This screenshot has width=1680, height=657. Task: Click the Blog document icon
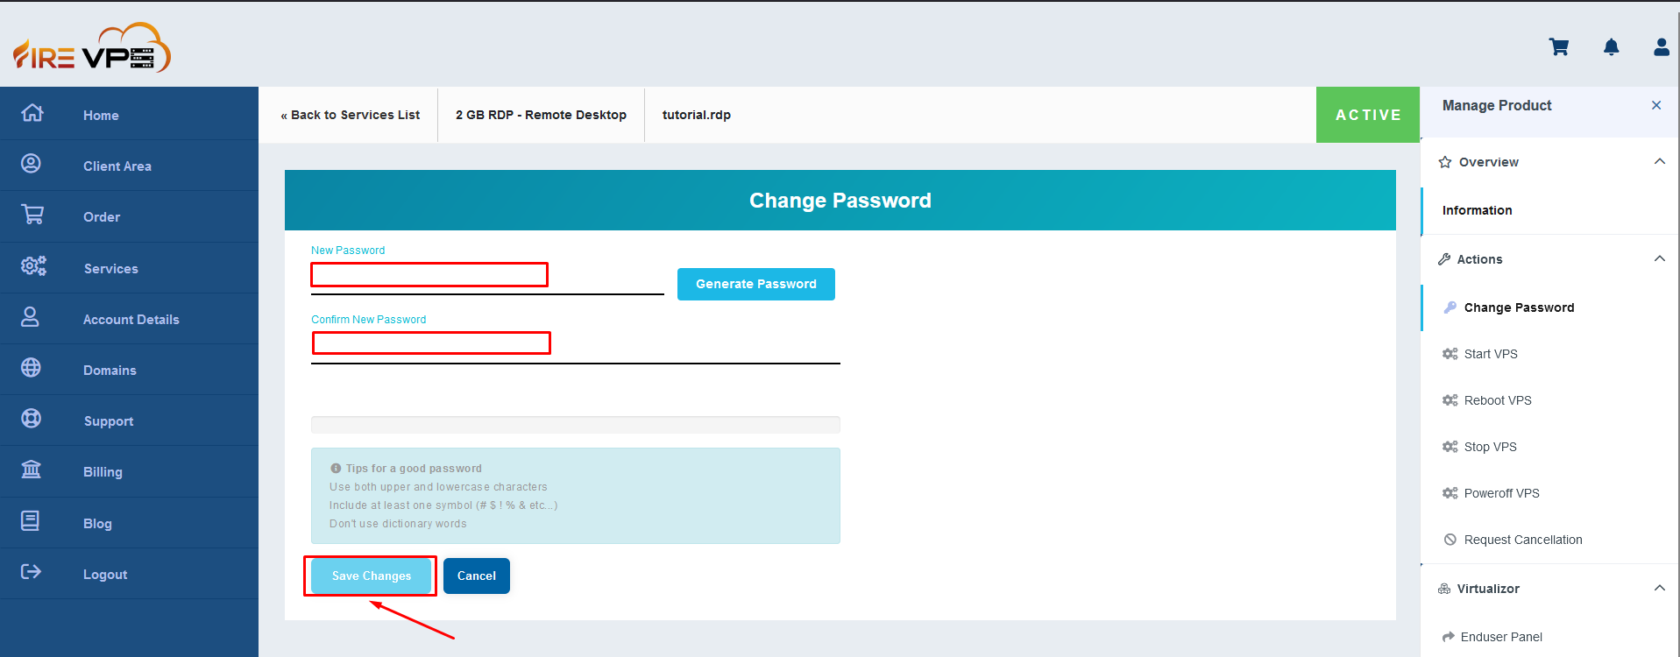(x=30, y=521)
